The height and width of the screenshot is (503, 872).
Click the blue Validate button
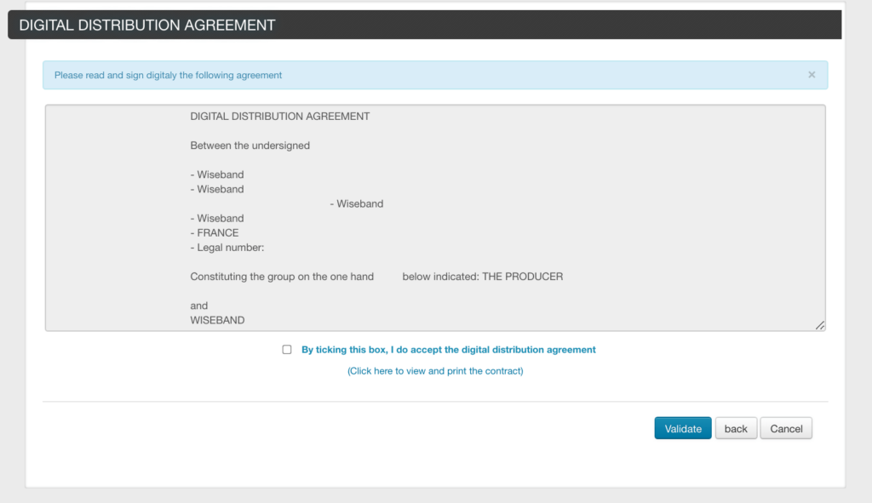[682, 428]
